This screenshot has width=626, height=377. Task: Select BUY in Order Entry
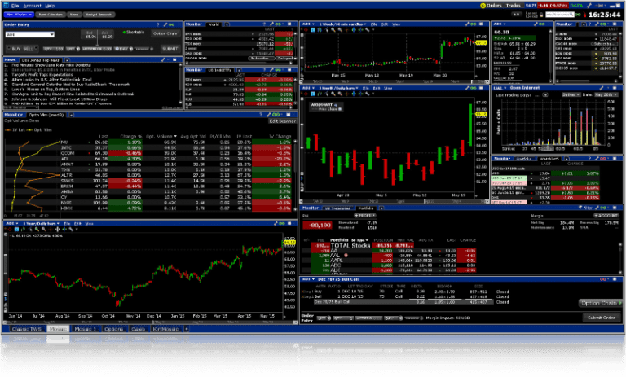(x=16, y=49)
